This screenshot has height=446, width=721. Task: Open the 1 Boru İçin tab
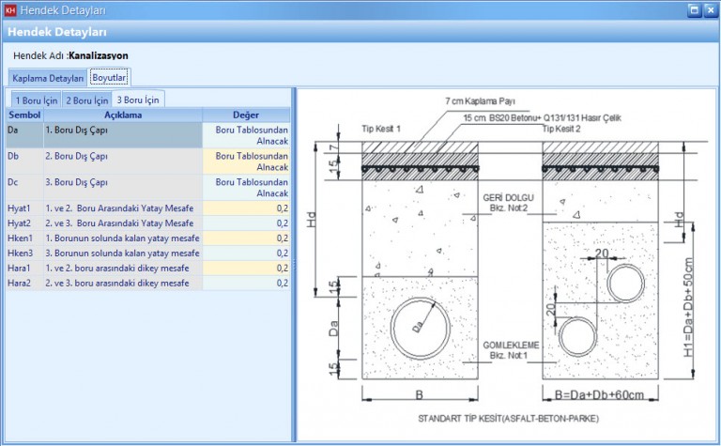37,100
